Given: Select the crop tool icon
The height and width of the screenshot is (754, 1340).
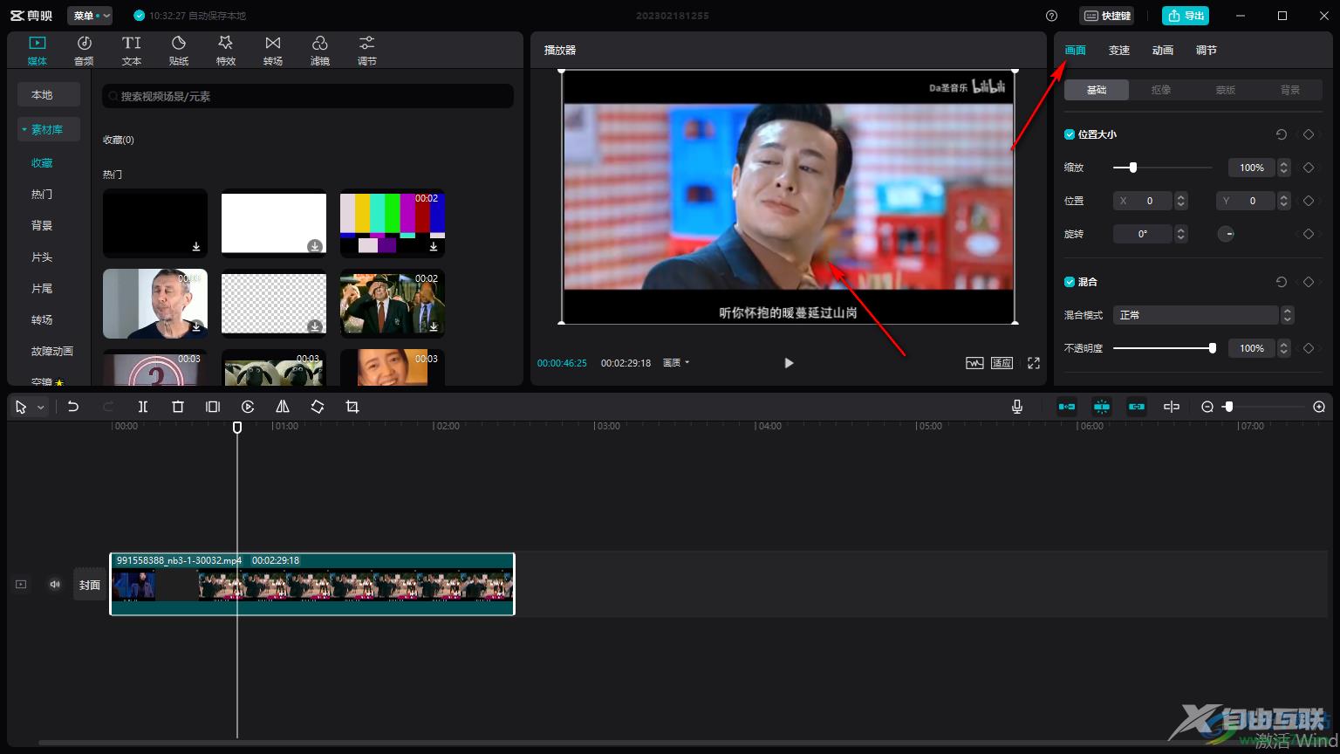Looking at the screenshot, I should pyautogui.click(x=352, y=407).
